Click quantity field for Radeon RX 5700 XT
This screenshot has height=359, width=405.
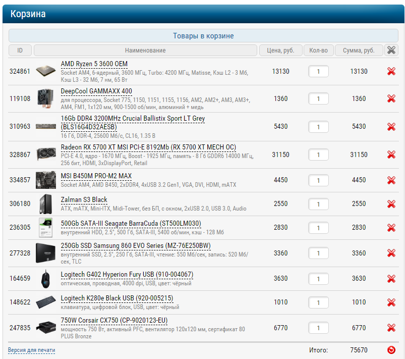318,155
